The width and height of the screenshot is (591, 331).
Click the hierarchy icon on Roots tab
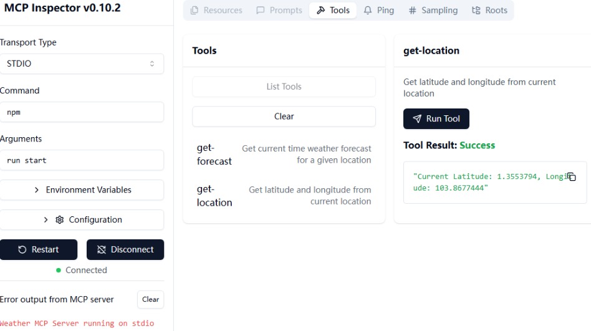[x=476, y=11]
